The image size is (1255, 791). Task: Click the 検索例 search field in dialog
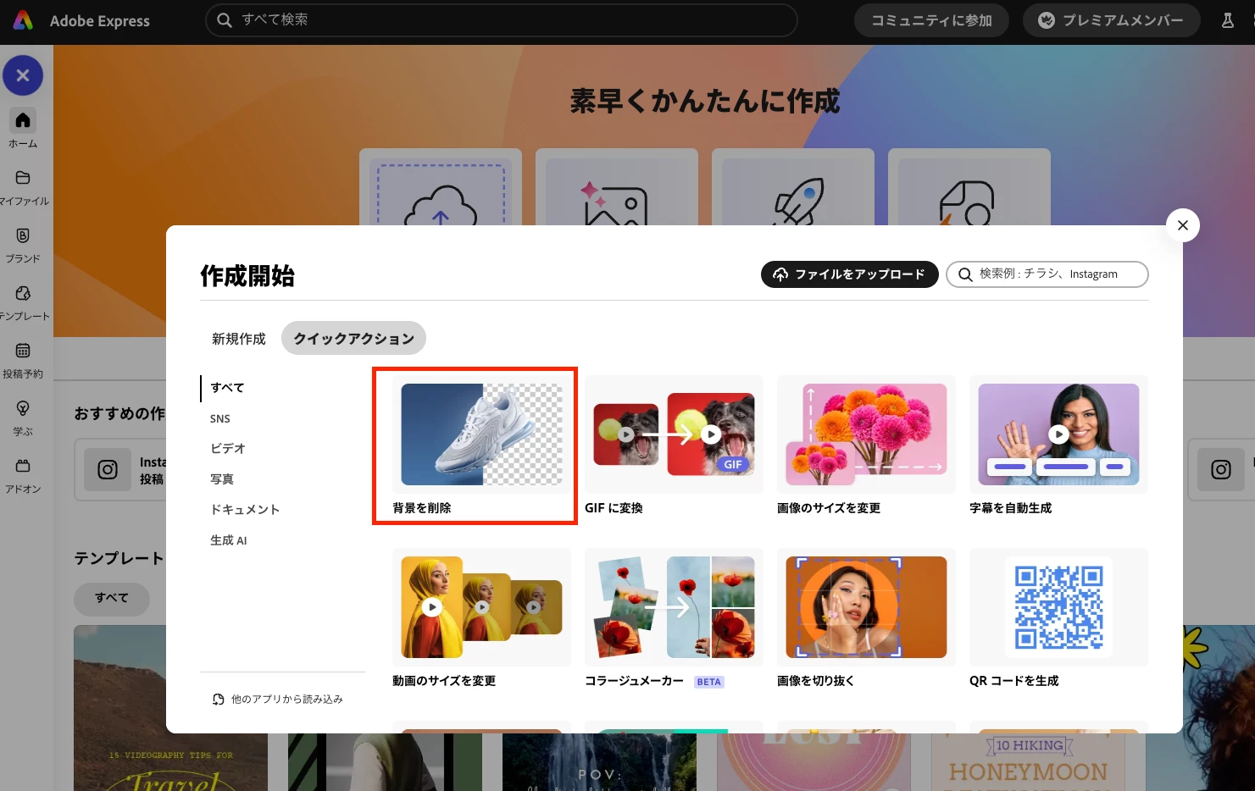pyautogui.click(x=1047, y=274)
